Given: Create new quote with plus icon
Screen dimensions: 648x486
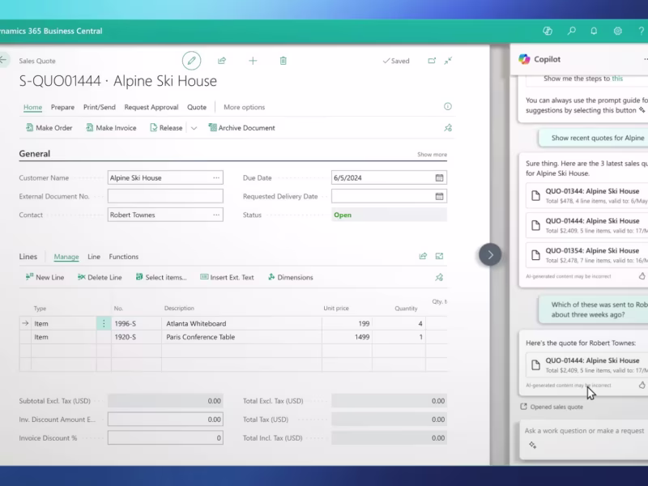Looking at the screenshot, I should (x=253, y=61).
